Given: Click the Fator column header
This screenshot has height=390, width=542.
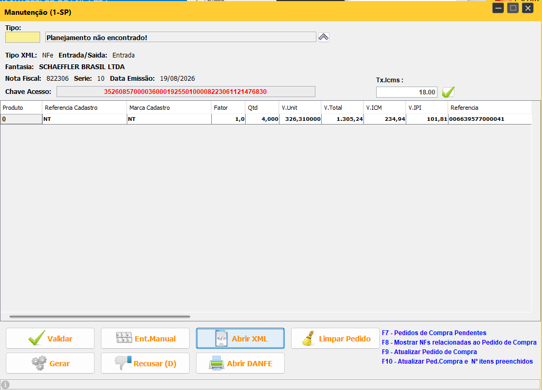Looking at the screenshot, I should click(228, 108).
